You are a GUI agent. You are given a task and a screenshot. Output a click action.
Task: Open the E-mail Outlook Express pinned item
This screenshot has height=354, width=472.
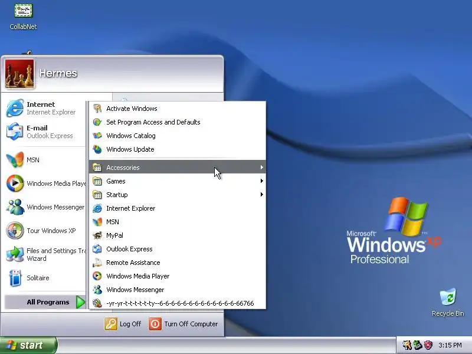(45, 132)
